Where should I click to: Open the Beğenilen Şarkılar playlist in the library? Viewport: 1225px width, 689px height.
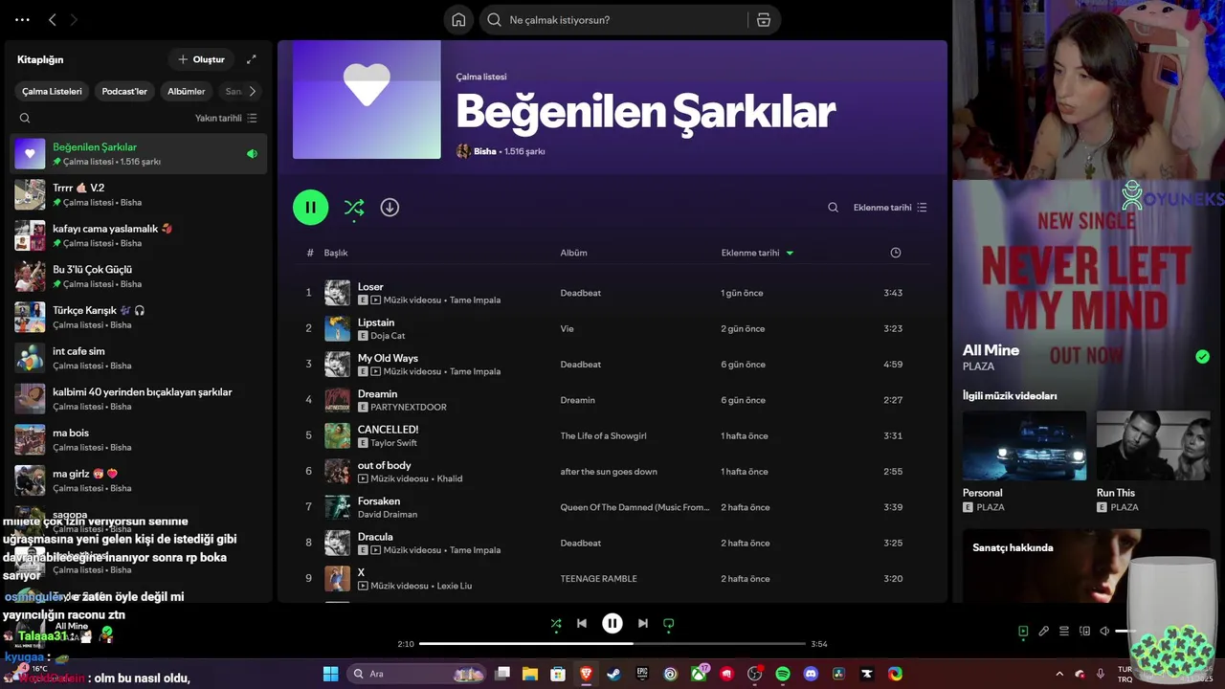pyautogui.click(x=138, y=154)
